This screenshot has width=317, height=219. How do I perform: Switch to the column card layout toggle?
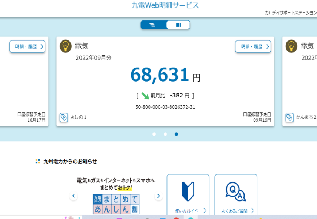coord(178,25)
